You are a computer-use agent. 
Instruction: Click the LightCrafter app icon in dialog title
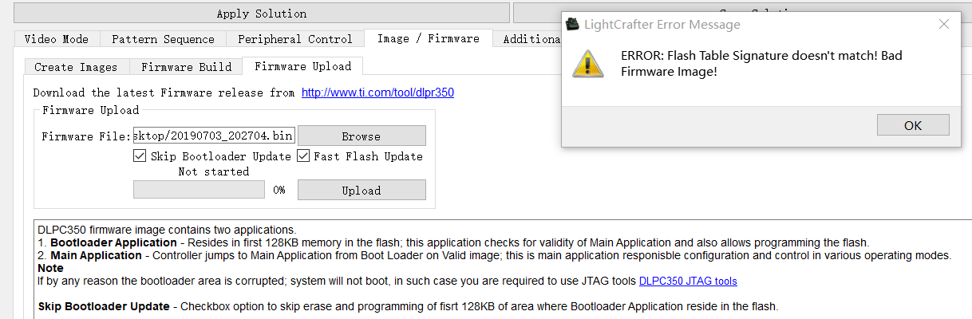click(x=572, y=24)
